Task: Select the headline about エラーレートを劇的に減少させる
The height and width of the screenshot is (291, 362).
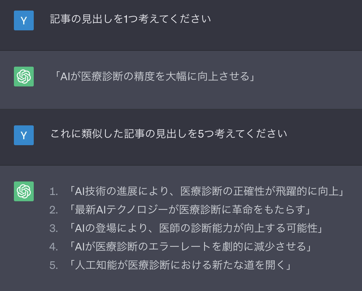Action: click(x=191, y=246)
